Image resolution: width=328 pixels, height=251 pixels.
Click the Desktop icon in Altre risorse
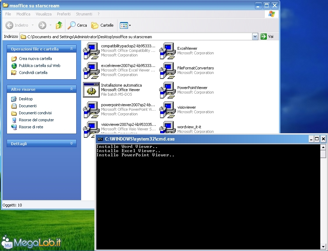pos(14,99)
